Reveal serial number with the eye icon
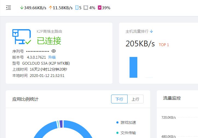This screenshot has width=198, height=138. [54, 51]
